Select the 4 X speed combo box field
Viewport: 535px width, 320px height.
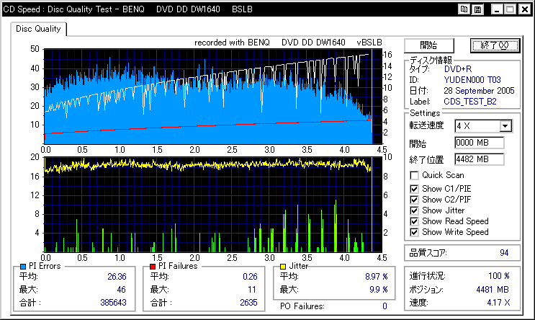click(x=483, y=126)
